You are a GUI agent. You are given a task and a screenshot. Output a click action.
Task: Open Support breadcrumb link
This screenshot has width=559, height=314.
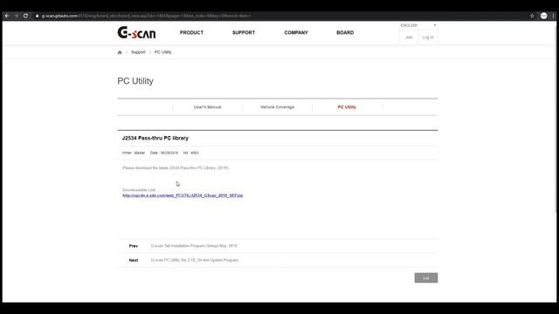click(138, 52)
